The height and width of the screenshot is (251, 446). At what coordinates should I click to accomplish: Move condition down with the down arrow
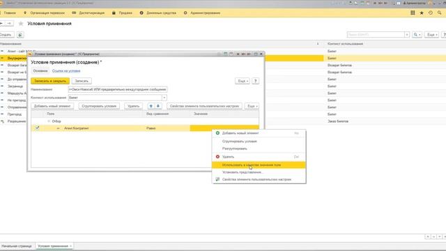coord(158,106)
